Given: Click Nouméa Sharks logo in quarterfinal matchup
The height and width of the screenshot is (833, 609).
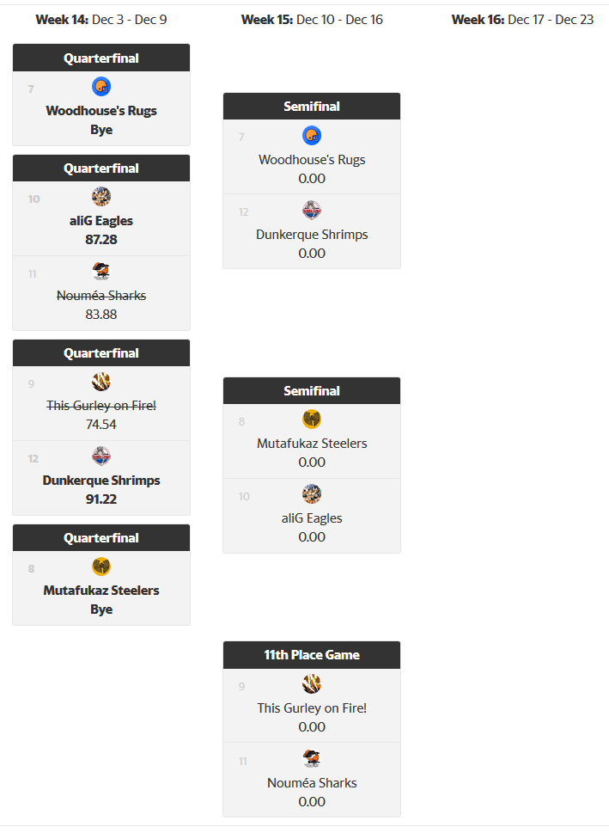Looking at the screenshot, I should 101,272.
